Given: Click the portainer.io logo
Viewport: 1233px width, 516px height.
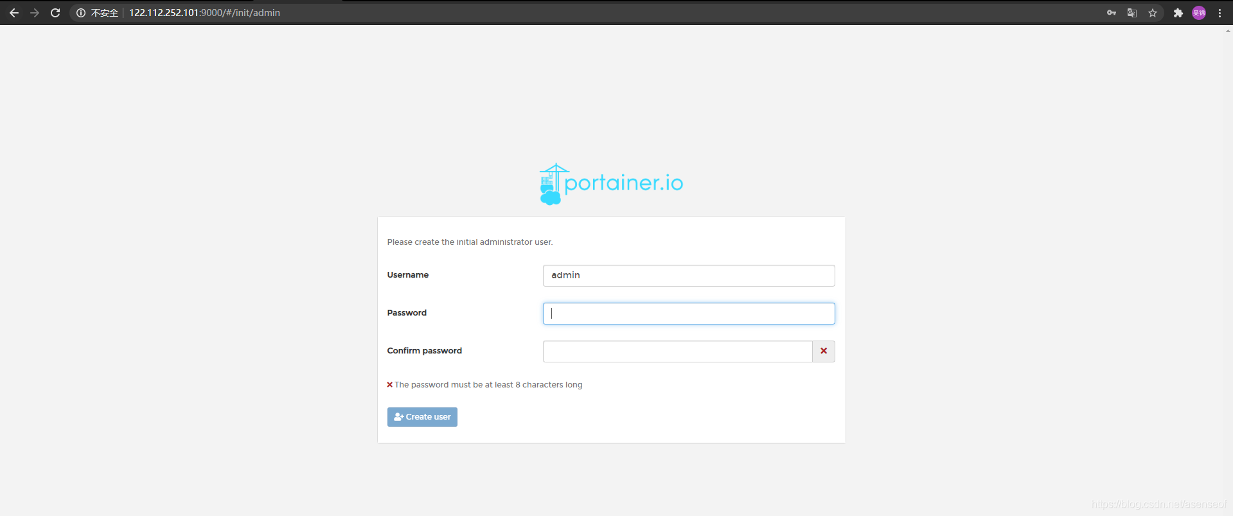Looking at the screenshot, I should (x=611, y=184).
